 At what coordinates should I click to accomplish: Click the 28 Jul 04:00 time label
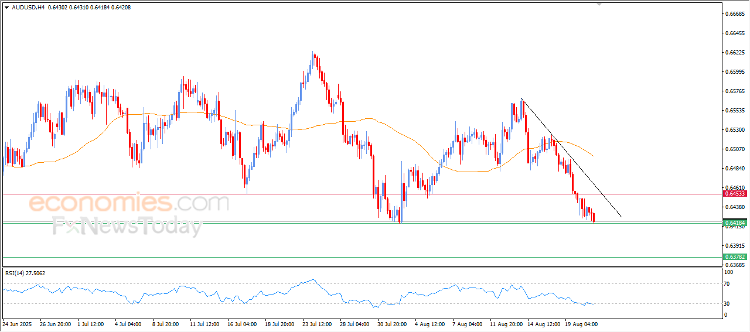click(x=354, y=323)
